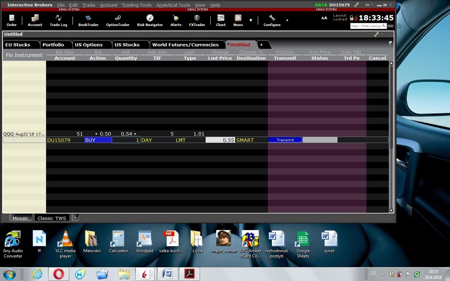Select the Google Sheets desktop shortcut

tap(303, 244)
